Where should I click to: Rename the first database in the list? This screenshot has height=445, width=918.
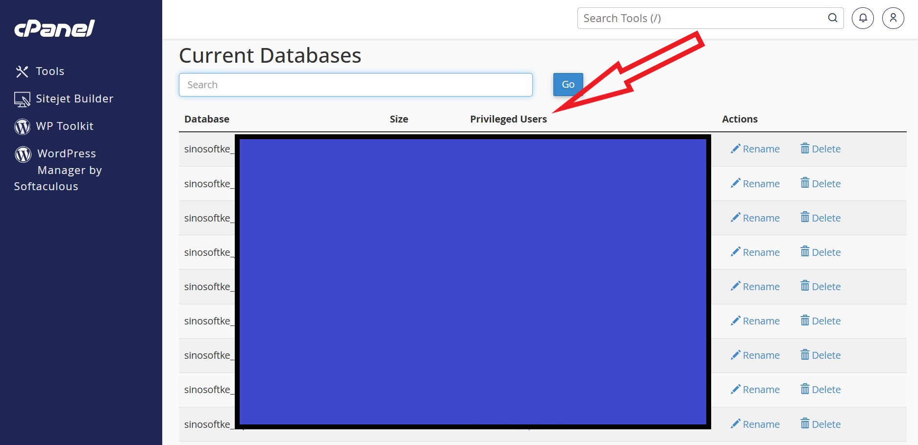click(761, 149)
